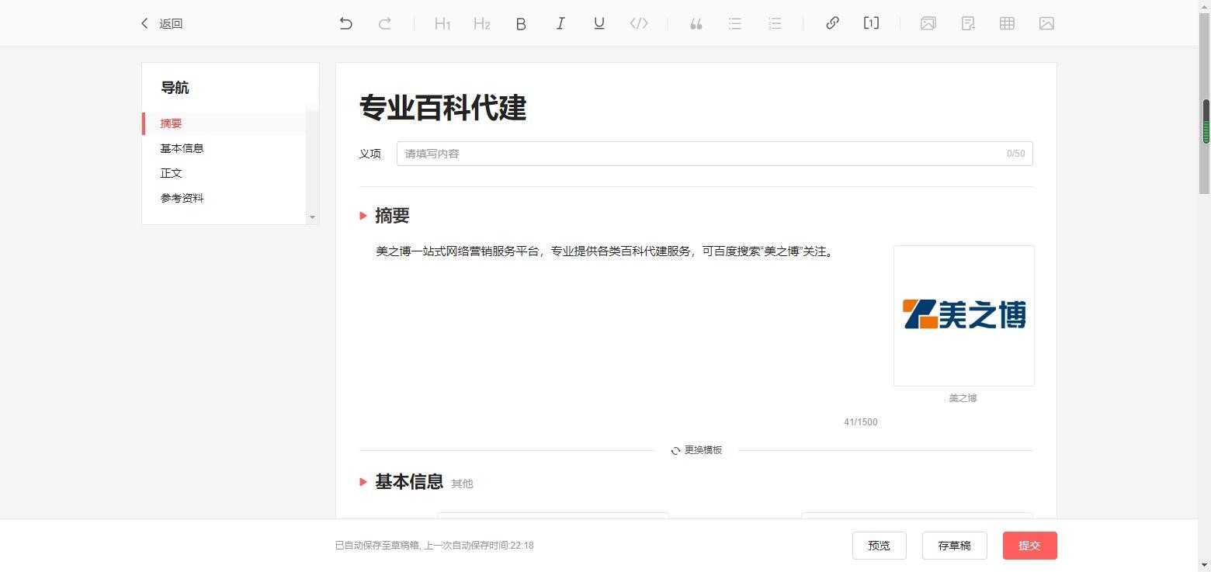Collapse the 基本信息 section triangle
Image resolution: width=1211 pixels, height=572 pixels.
[x=363, y=482]
